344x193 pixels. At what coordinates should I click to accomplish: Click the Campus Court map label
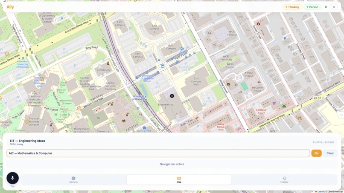pyautogui.click(x=261, y=112)
